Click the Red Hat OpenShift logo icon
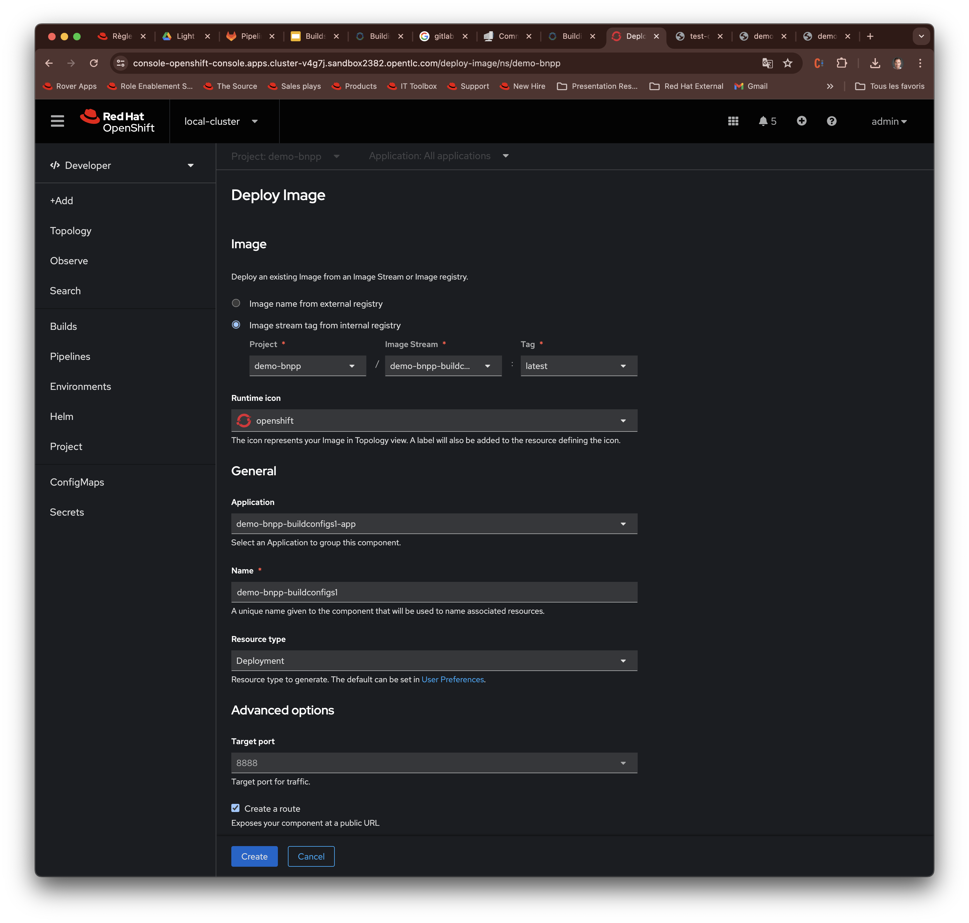Viewport: 969px width, 923px height. (89, 121)
